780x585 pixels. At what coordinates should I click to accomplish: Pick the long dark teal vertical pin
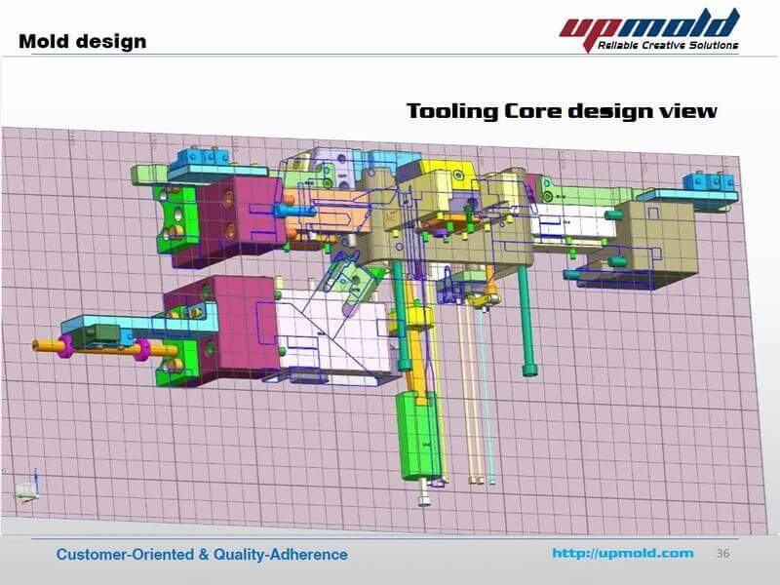pyautogui.click(x=526, y=320)
